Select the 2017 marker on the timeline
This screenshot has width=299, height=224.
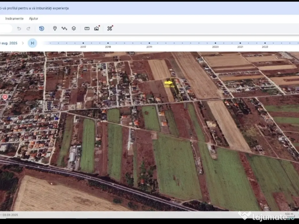tap(83, 43)
